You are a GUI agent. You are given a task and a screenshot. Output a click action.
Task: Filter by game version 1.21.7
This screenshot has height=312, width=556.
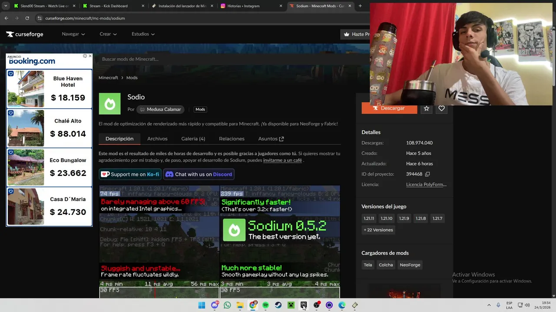click(437, 218)
